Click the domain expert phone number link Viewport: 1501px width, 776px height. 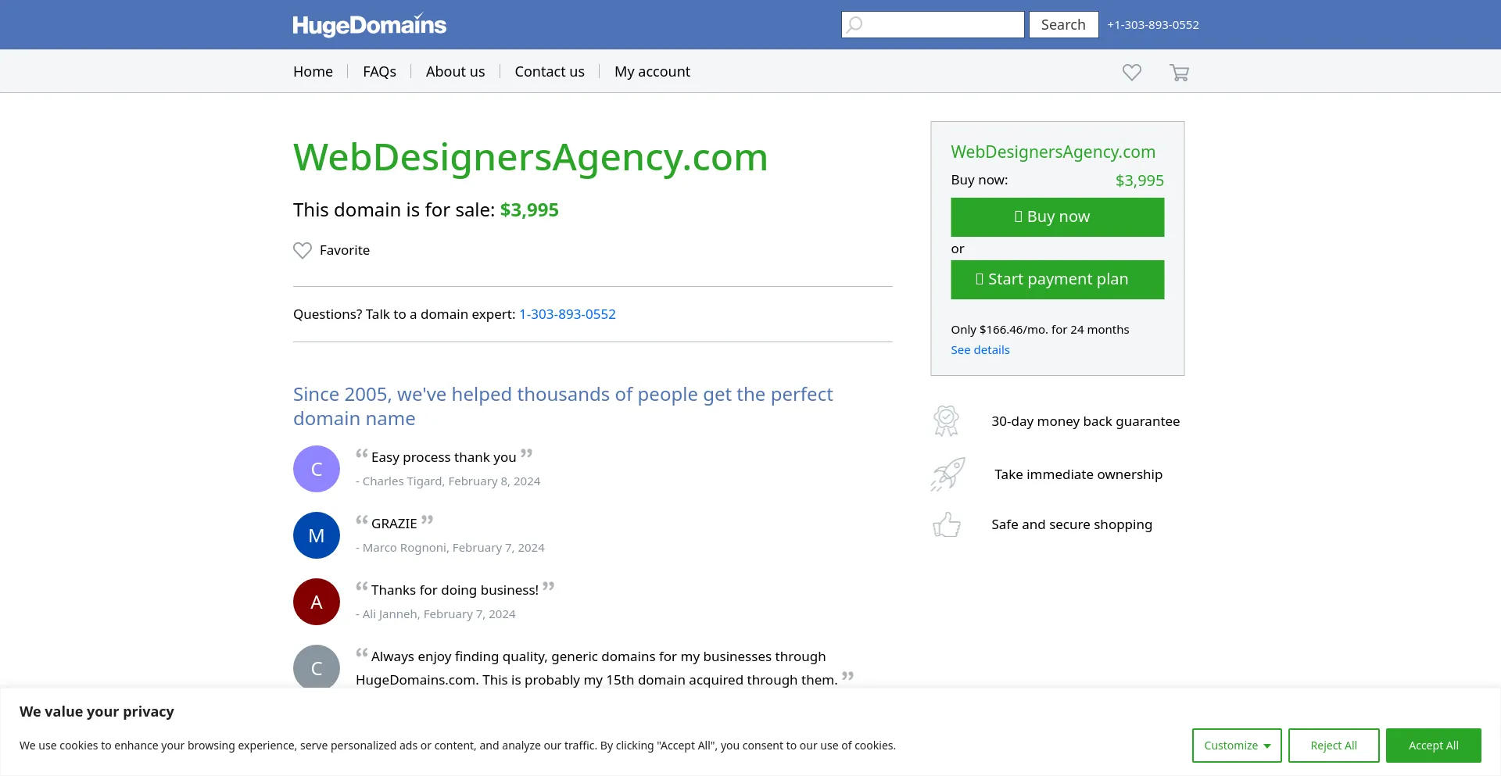568,314
